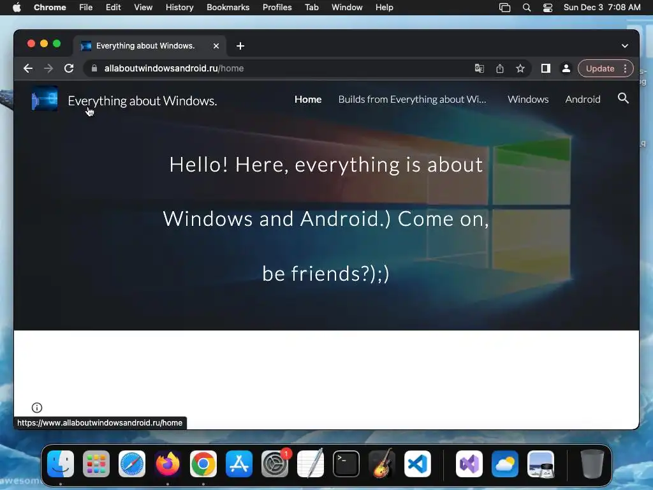
Task: Click the browser forward arrow
Action: 48,68
